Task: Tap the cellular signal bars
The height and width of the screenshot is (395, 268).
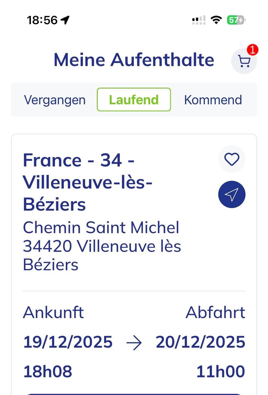Action: (199, 20)
